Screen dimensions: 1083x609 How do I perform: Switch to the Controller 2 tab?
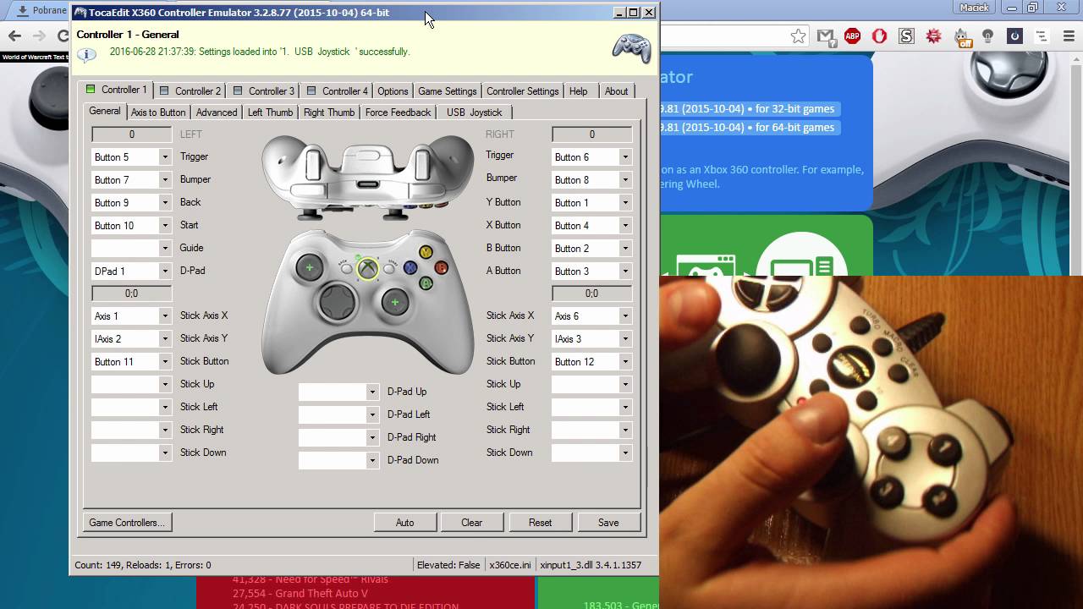pyautogui.click(x=190, y=91)
